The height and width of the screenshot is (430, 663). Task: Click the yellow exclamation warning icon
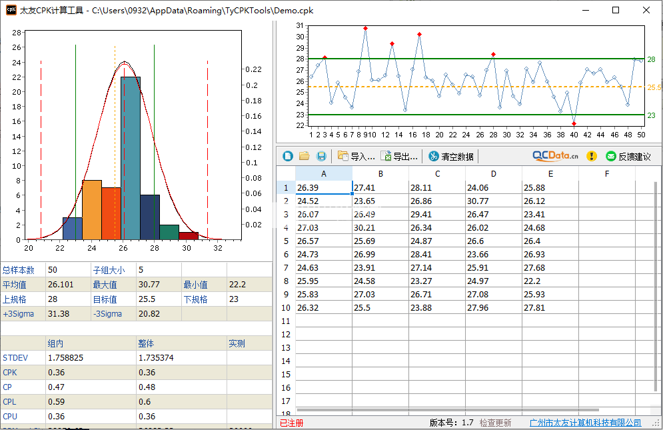tap(591, 156)
